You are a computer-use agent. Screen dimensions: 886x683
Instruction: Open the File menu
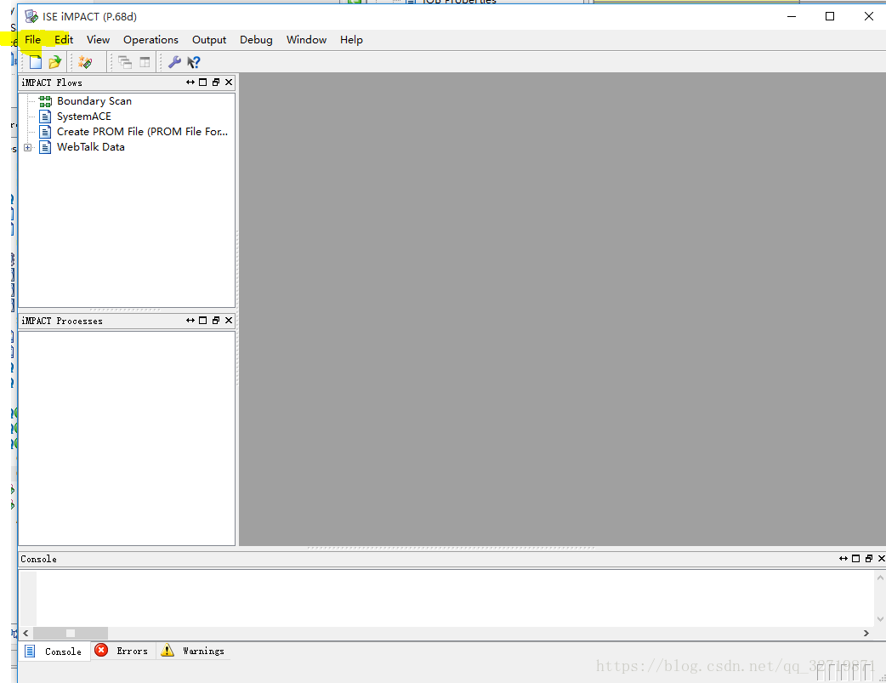(x=33, y=40)
